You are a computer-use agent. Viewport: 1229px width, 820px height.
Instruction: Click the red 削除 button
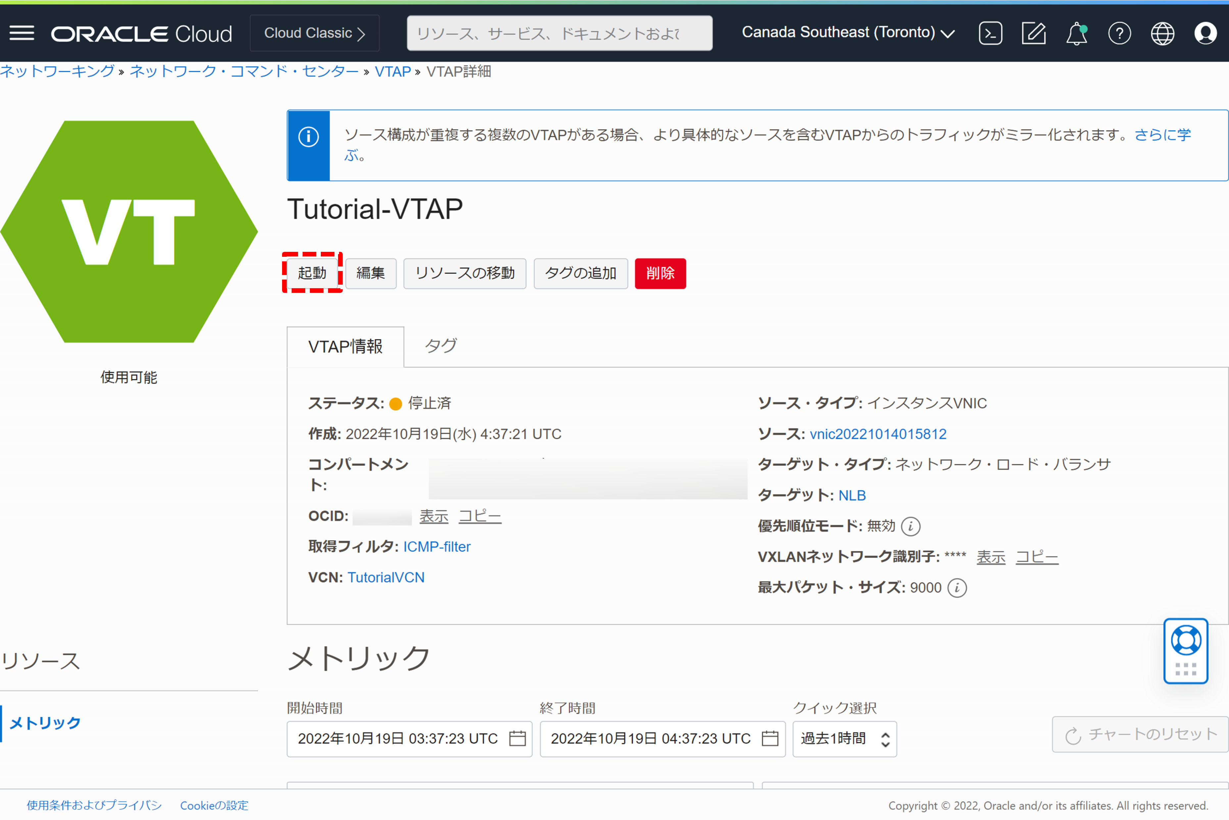660,273
